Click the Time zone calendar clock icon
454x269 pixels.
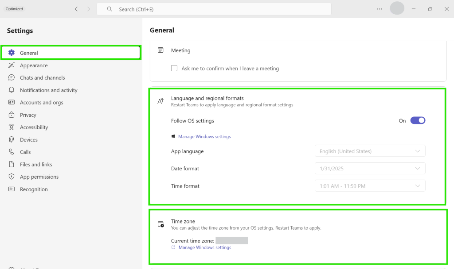[160, 224]
